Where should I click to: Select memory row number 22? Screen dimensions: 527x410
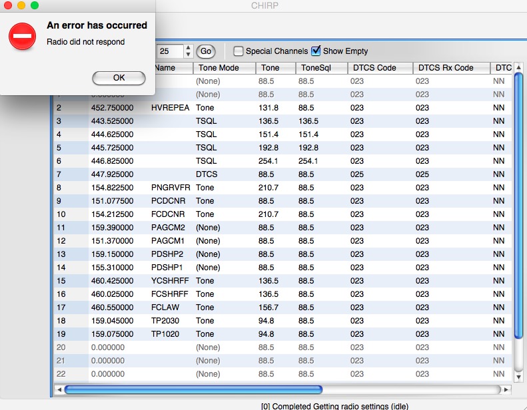[61, 374]
